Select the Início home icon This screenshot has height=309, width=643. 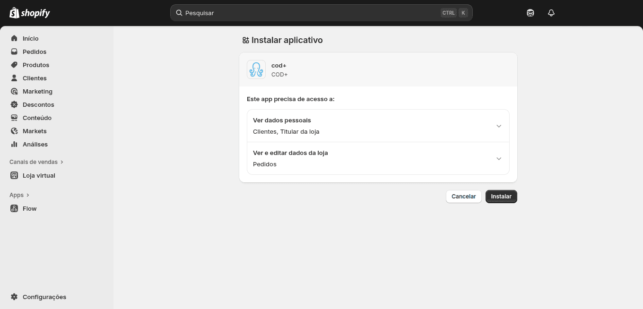(x=15, y=38)
